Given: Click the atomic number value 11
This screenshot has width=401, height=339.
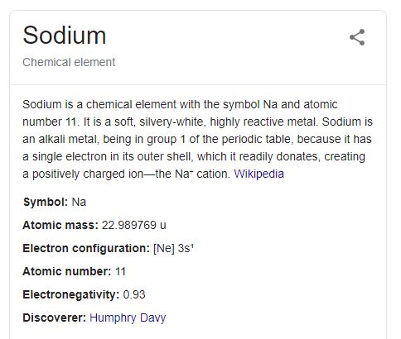Looking at the screenshot, I should click(x=120, y=271).
